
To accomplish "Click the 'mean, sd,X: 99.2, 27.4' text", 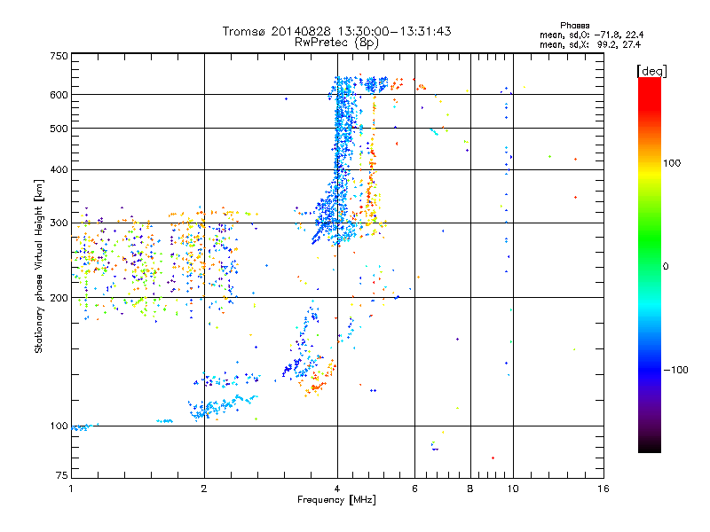I will (590, 44).
